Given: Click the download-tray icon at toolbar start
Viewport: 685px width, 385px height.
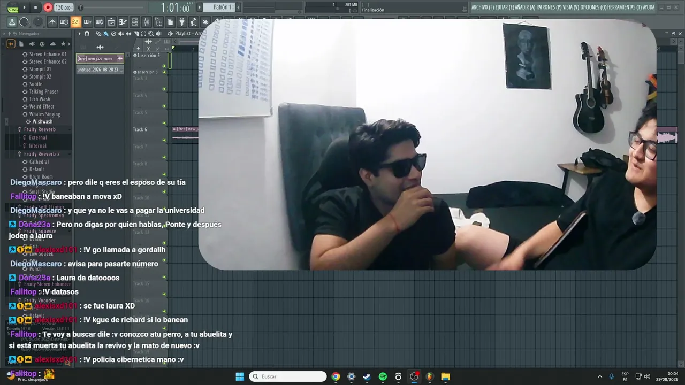Looking at the screenshot, I should (12, 22).
